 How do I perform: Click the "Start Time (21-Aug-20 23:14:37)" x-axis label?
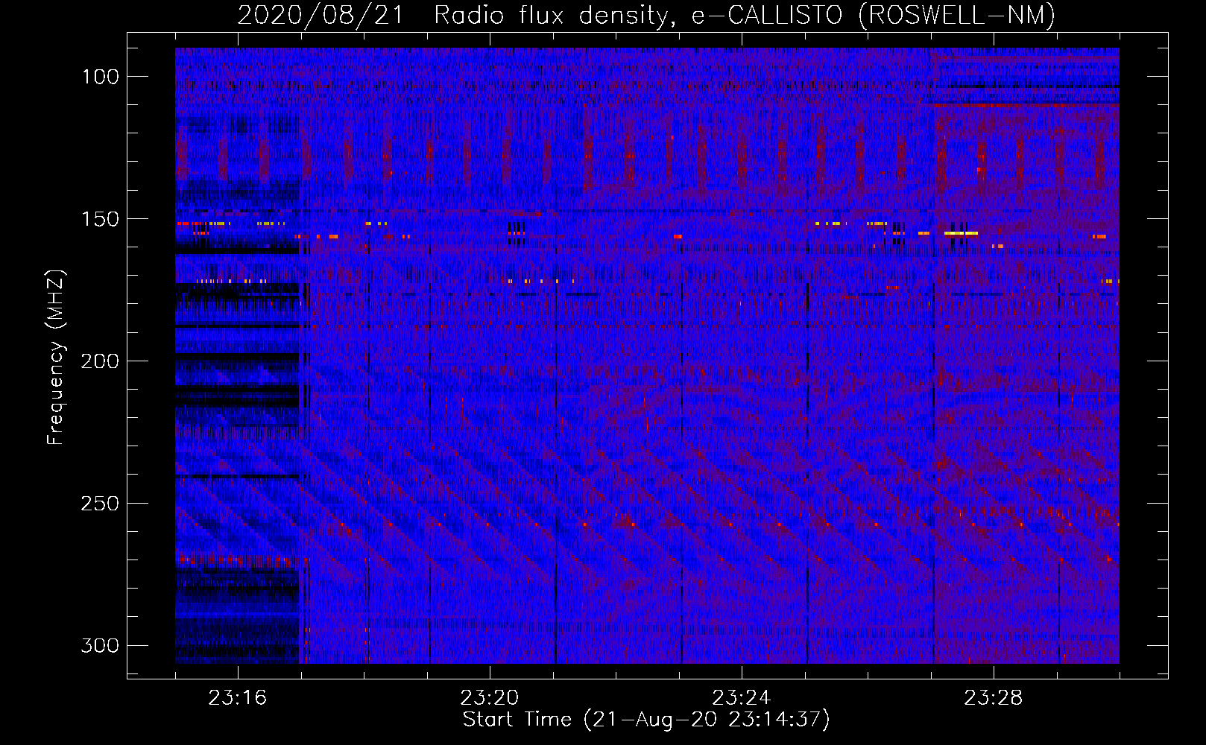pos(646,720)
